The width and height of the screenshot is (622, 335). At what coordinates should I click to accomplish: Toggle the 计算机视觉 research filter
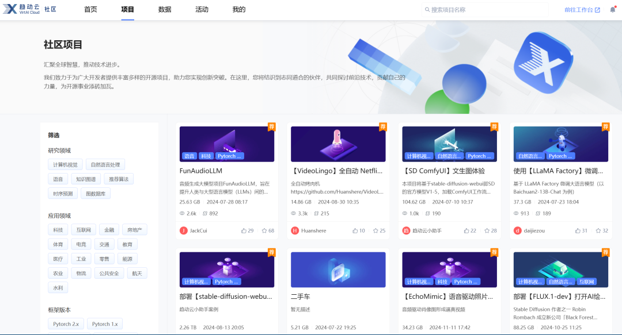point(66,165)
